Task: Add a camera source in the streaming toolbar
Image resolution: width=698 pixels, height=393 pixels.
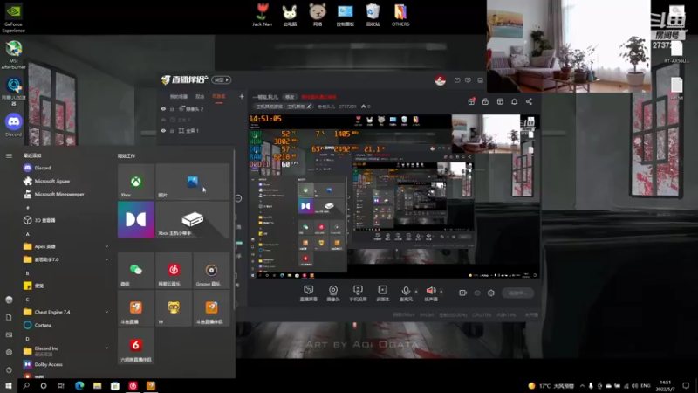Action: pos(333,293)
